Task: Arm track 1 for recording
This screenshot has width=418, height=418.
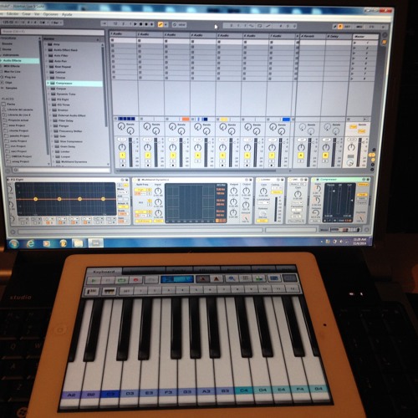Action: pyautogui.click(x=122, y=166)
